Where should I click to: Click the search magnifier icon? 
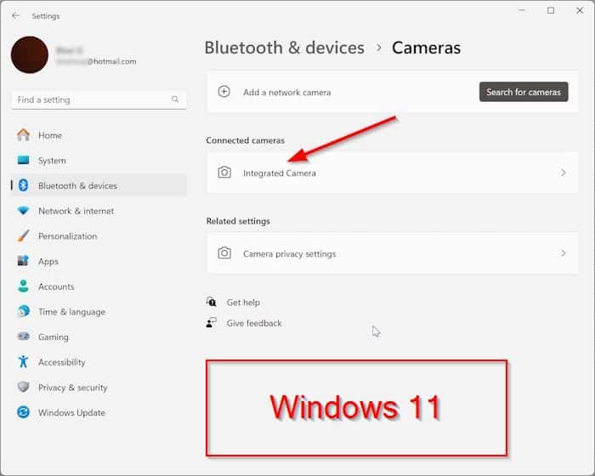(x=175, y=99)
